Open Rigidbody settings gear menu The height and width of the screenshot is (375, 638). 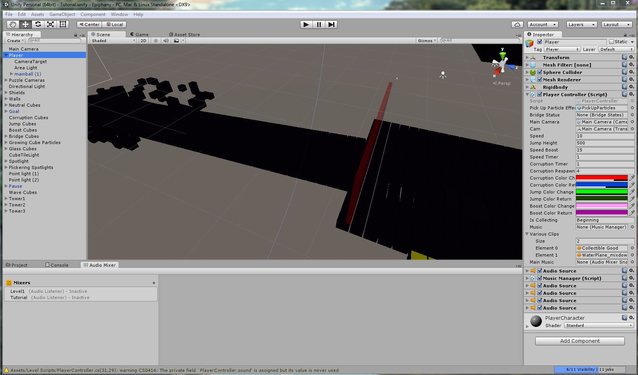tap(631, 87)
